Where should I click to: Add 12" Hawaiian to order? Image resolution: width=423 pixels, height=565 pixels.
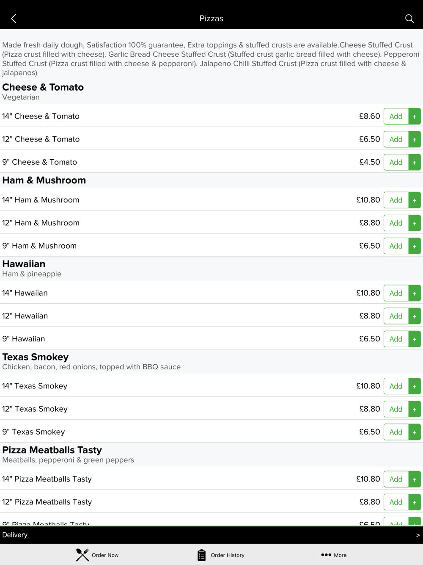click(396, 316)
